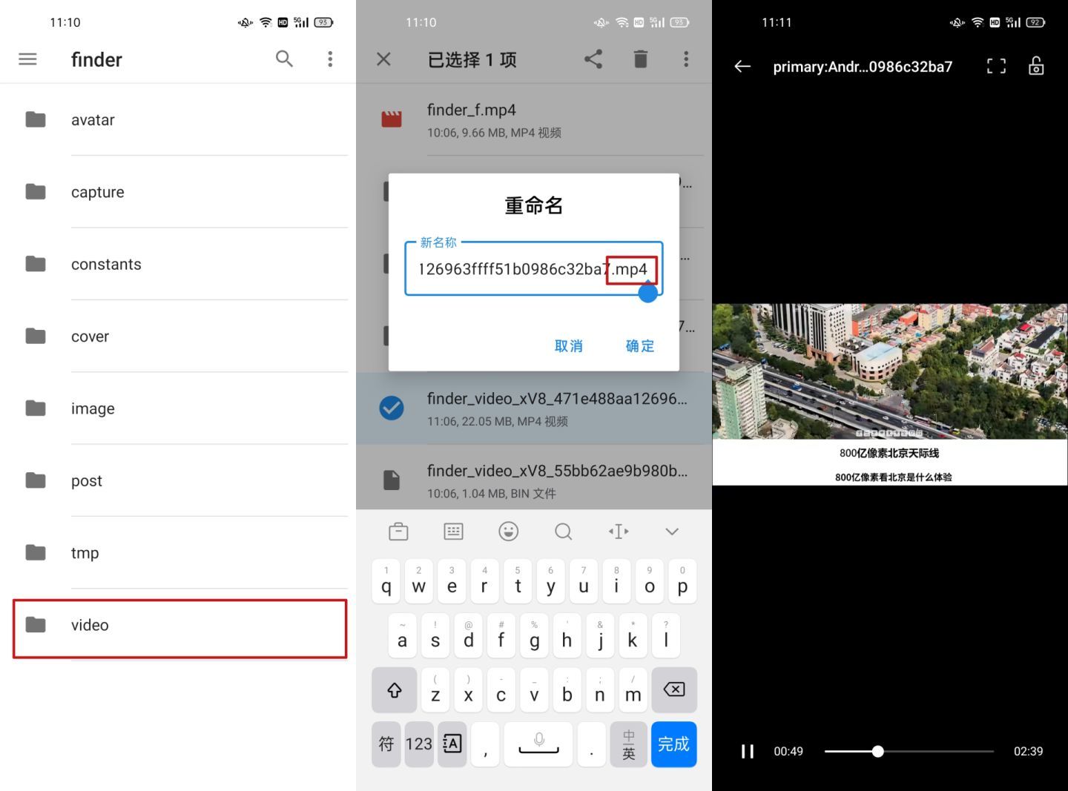Tap the keyboard search icon
The height and width of the screenshot is (791, 1068).
564,532
